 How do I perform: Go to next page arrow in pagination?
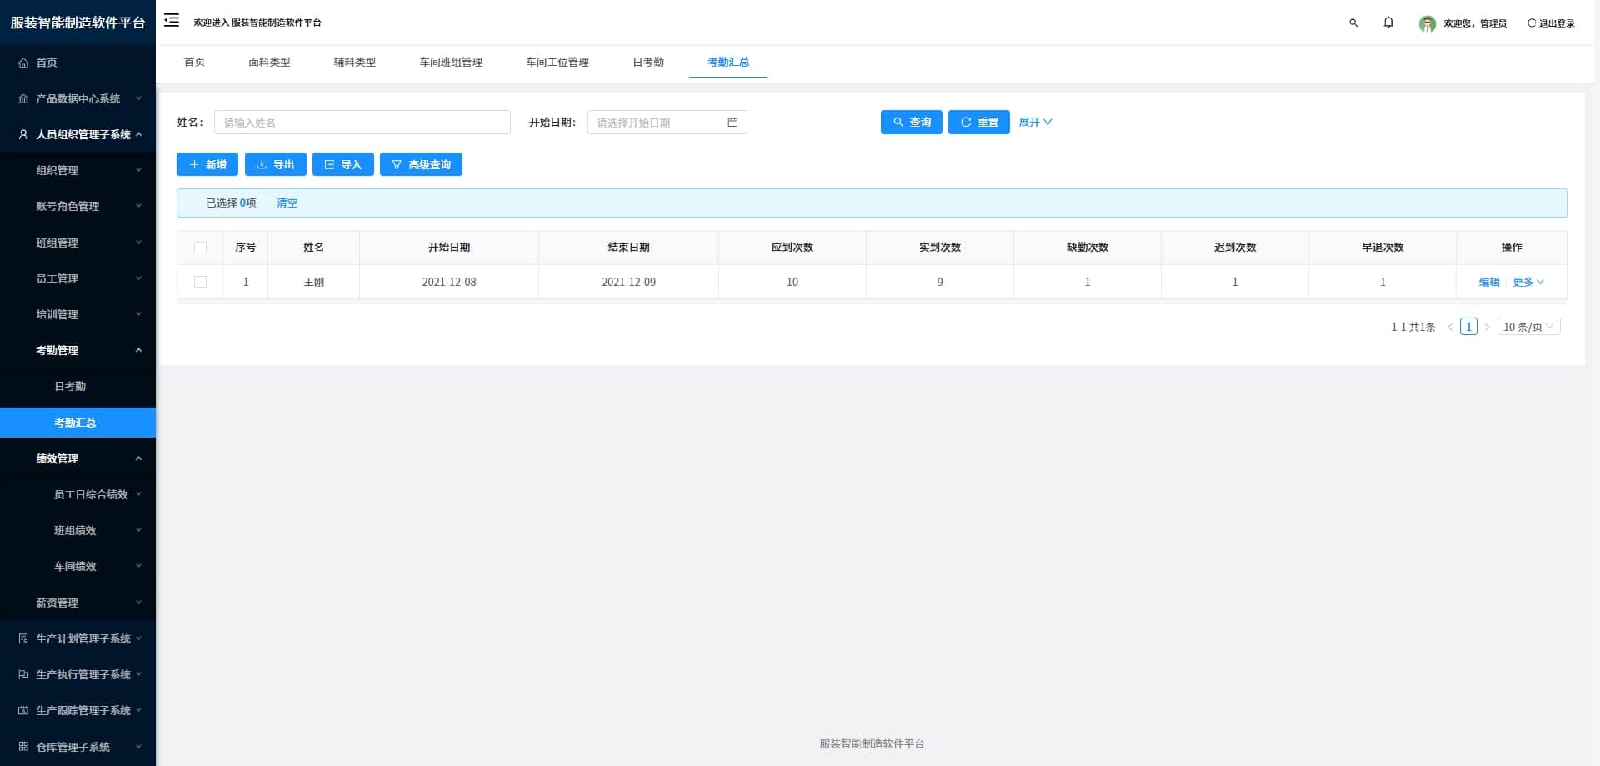[1487, 327]
